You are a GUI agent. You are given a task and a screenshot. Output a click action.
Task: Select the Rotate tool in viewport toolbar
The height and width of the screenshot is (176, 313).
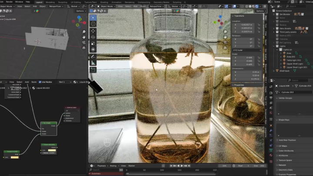click(93, 37)
